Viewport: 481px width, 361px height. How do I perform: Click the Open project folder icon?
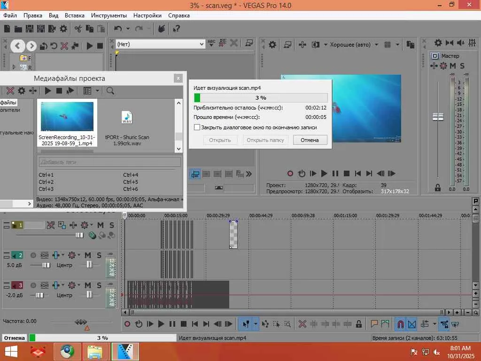[x=18, y=29]
